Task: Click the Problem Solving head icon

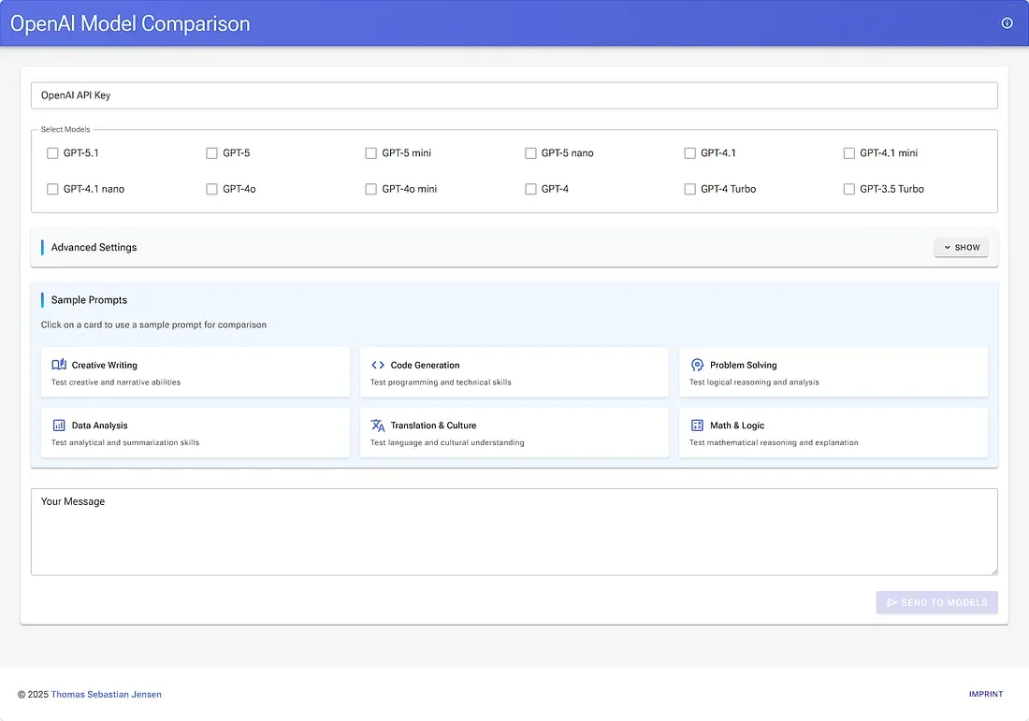Action: click(x=697, y=365)
